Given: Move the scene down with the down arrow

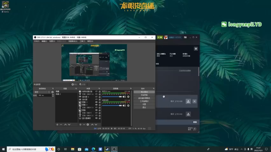Looking at the screenshot, I should pos(69,125).
